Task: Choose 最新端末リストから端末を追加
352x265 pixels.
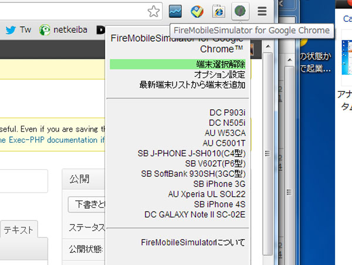Action: pyautogui.click(x=192, y=85)
